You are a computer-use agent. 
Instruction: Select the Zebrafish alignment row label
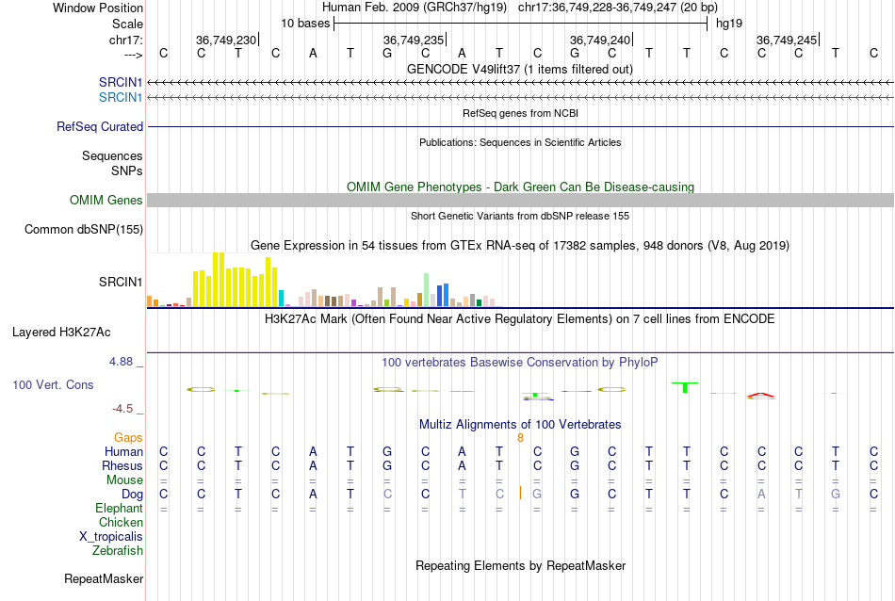coord(118,551)
